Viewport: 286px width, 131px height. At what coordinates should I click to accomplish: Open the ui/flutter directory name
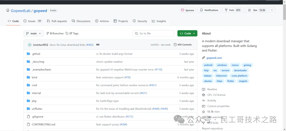click(37, 109)
